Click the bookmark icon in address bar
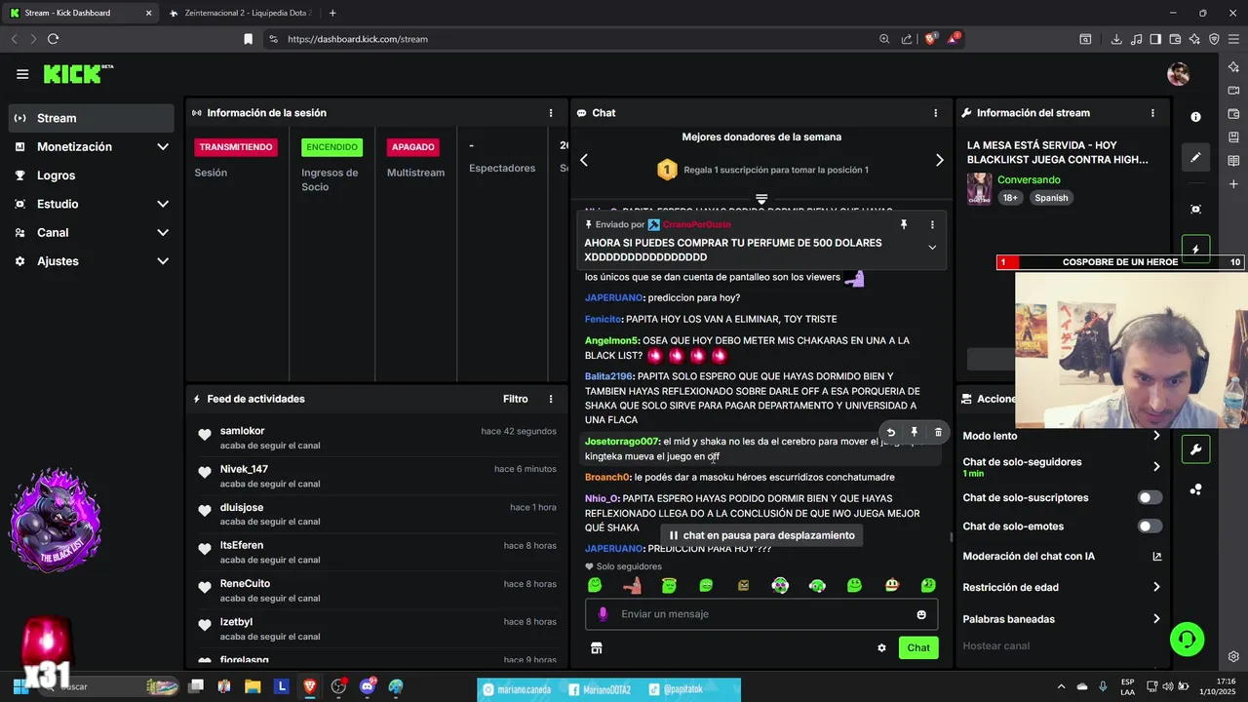This screenshot has height=702, width=1248. click(248, 39)
